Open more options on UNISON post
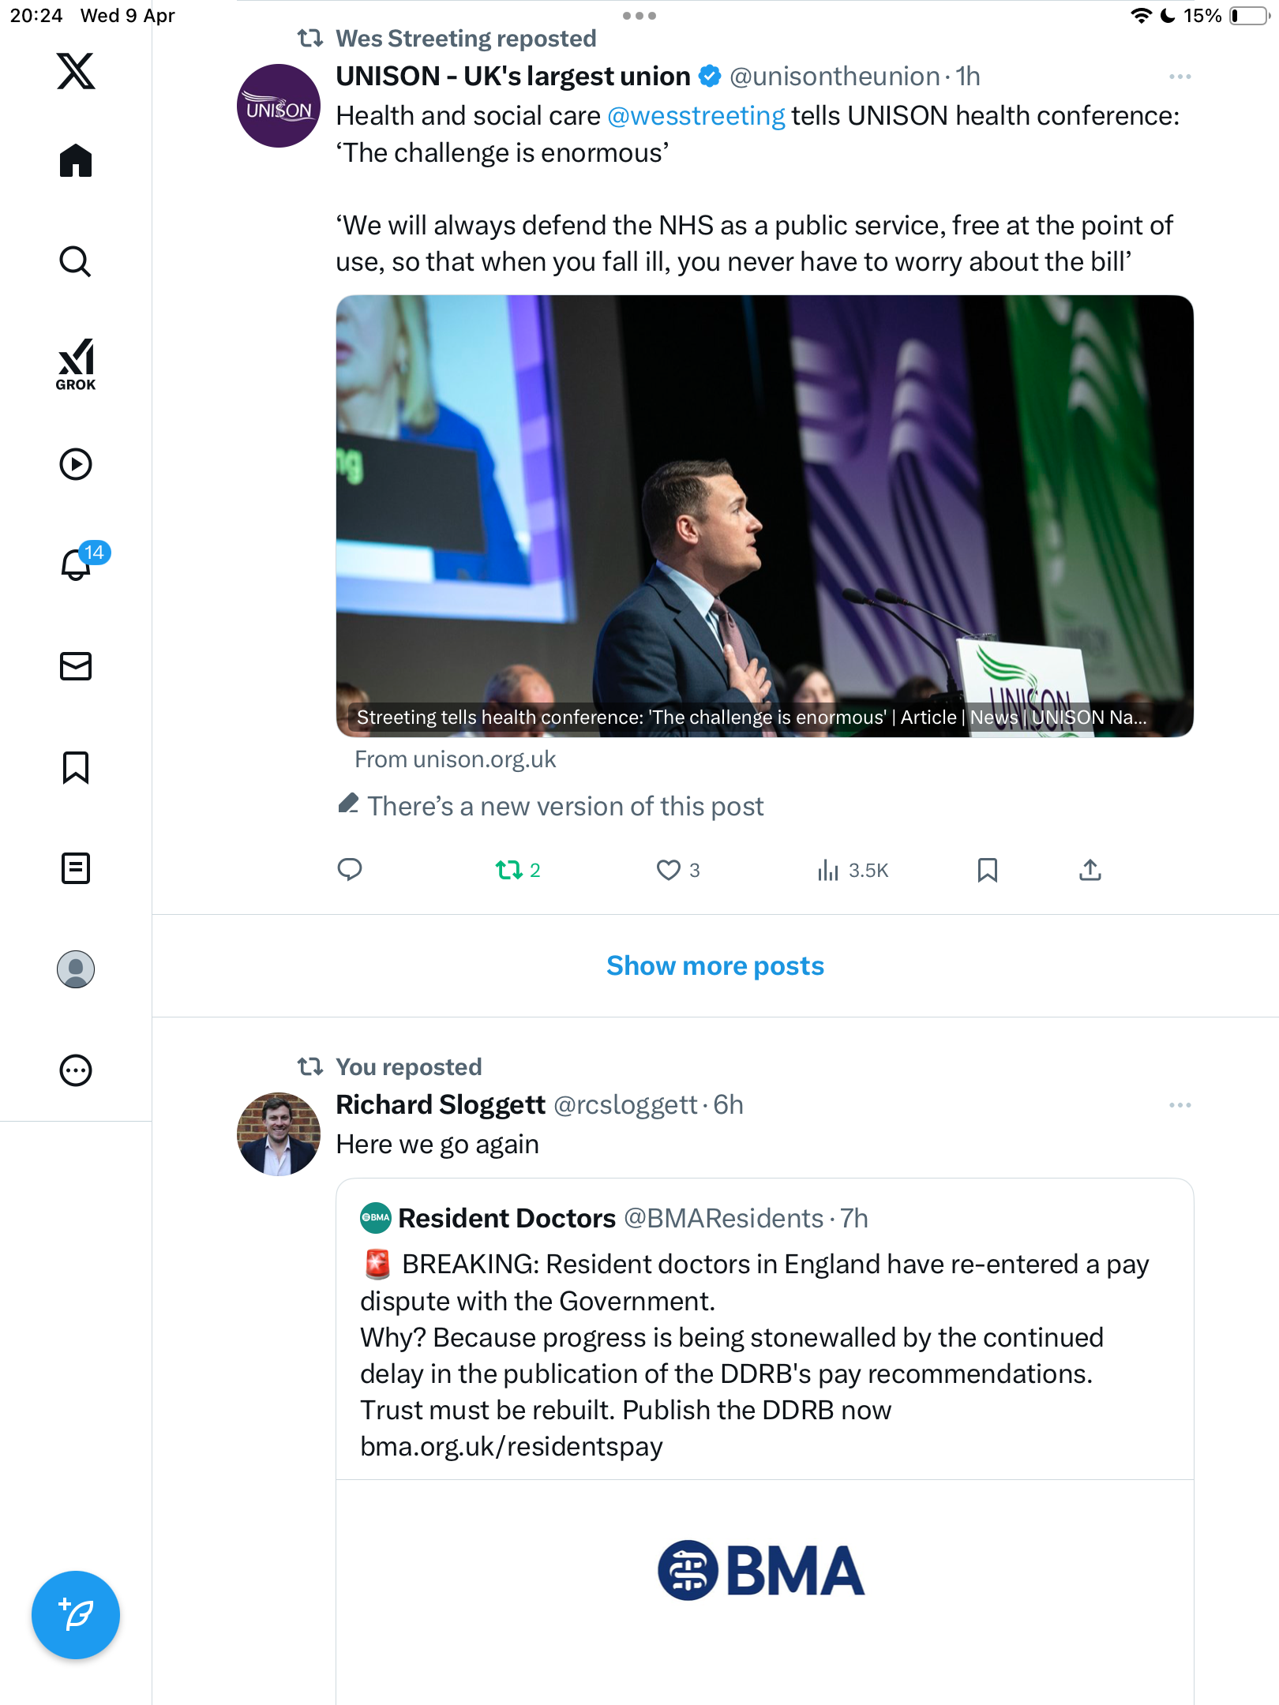Screen dimensions: 1279x1705 1180,77
